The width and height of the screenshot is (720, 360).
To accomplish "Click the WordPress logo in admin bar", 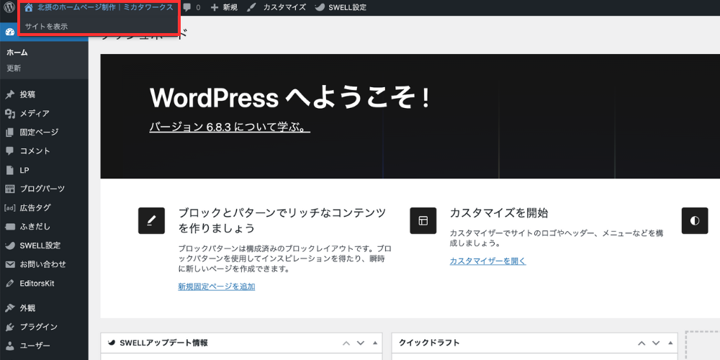I will tap(9, 7).
